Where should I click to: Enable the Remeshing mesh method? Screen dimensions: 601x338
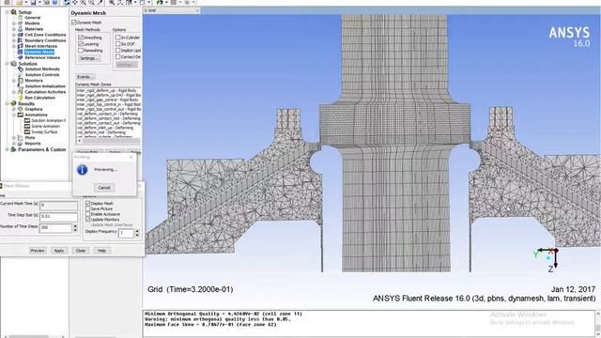(x=81, y=51)
